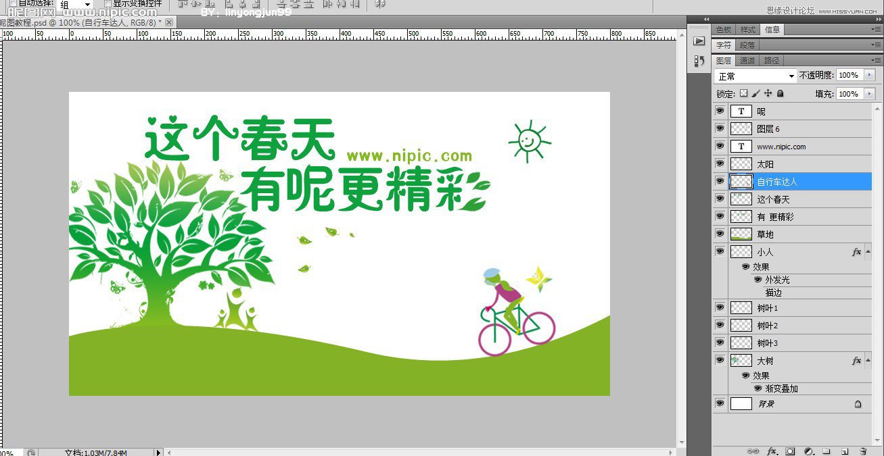Viewport: 884px width, 456px height.
Task: Add a layer style via bottom fx icon
Action: coord(772,451)
